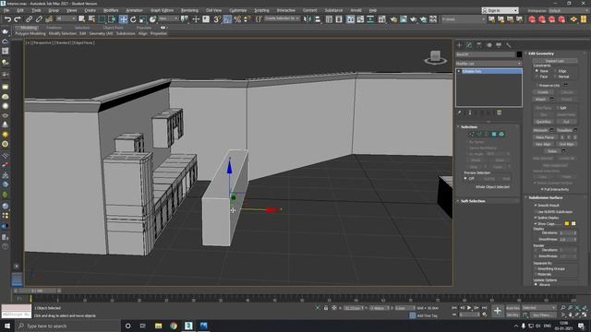Viewport: 591px width, 332px height.
Task: Open the Modifier List dropdown
Action: coord(488,64)
